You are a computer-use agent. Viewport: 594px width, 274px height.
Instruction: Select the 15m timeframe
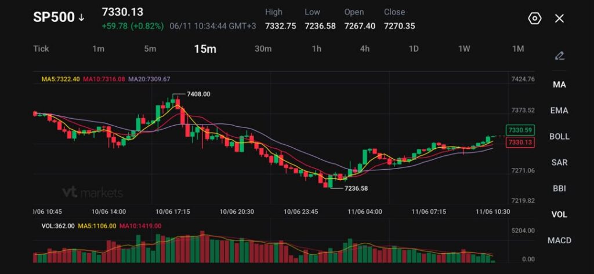(x=205, y=49)
